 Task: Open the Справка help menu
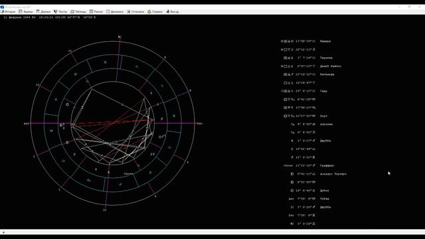tap(155, 12)
